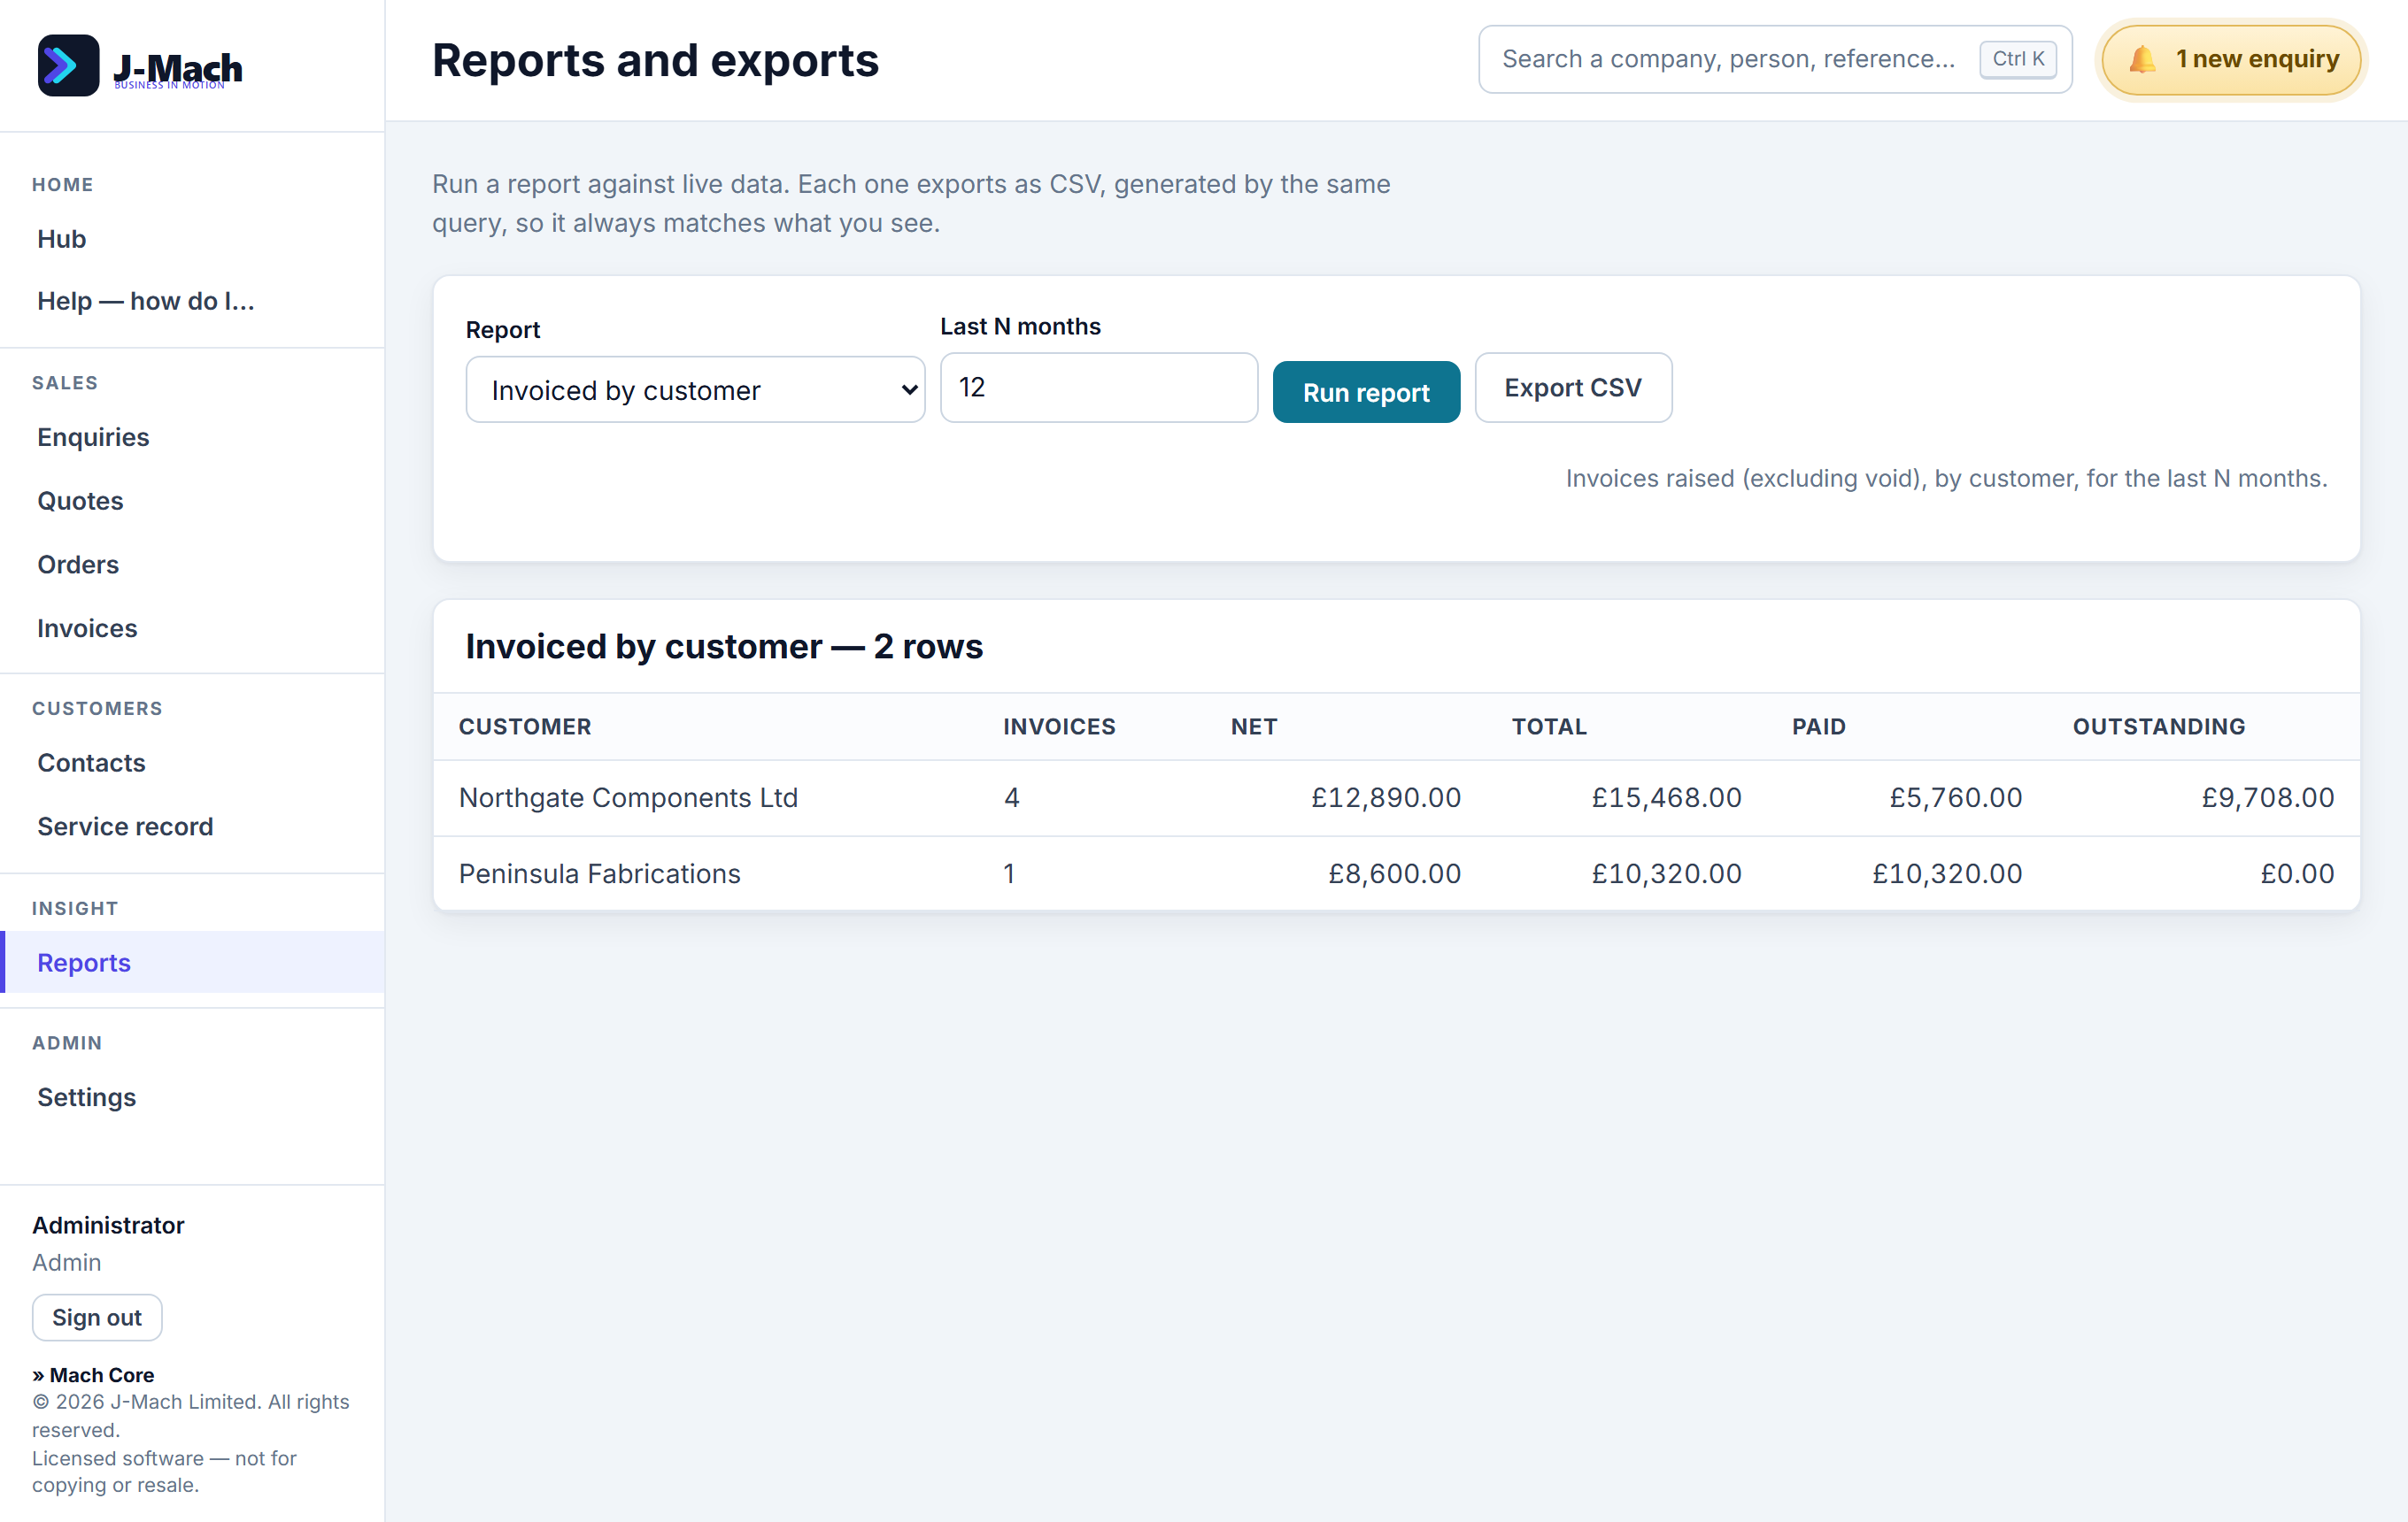This screenshot has height=1522, width=2408.
Task: Click Northgate's paid amount £5,760.00
Action: coord(1955,797)
